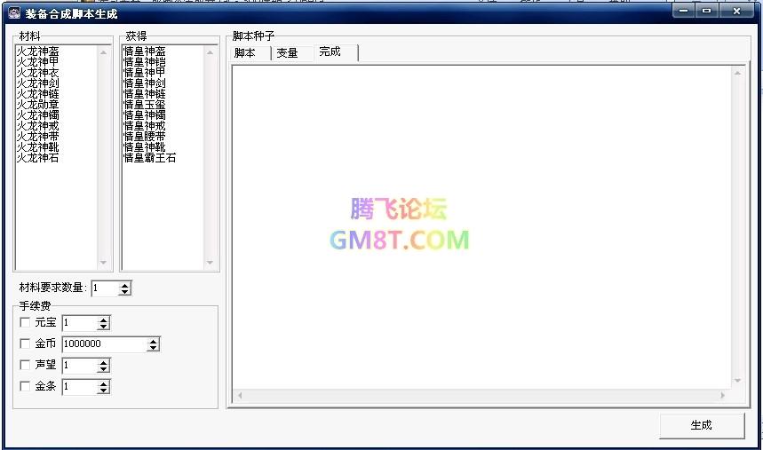
Task: Select the 完成 tab
Action: click(x=330, y=51)
